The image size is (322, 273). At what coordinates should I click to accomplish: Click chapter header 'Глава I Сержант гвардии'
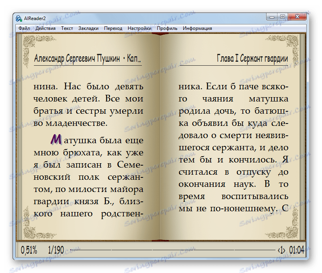[x=252, y=59]
